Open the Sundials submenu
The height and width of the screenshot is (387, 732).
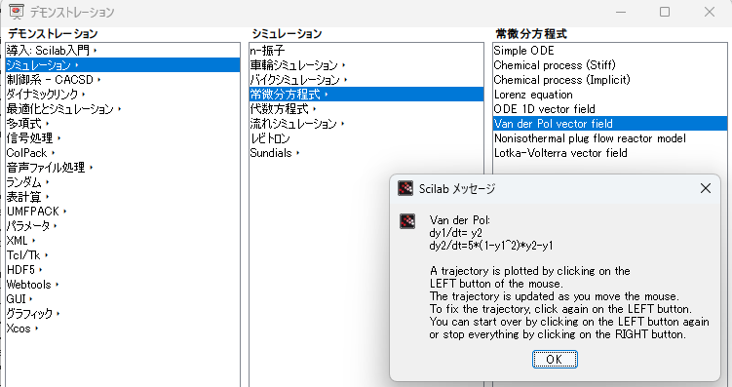[366, 153]
